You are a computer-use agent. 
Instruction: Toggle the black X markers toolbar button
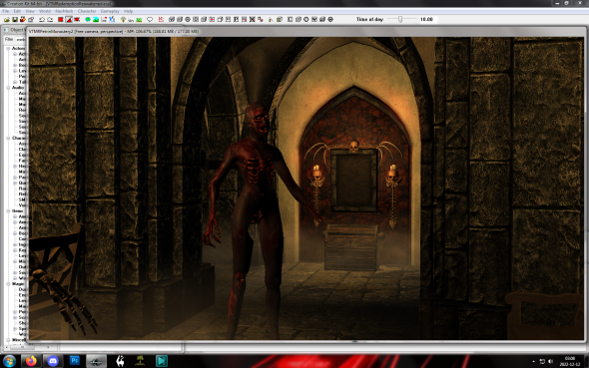coord(252,19)
